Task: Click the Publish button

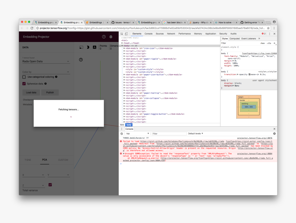Action: click(50, 93)
